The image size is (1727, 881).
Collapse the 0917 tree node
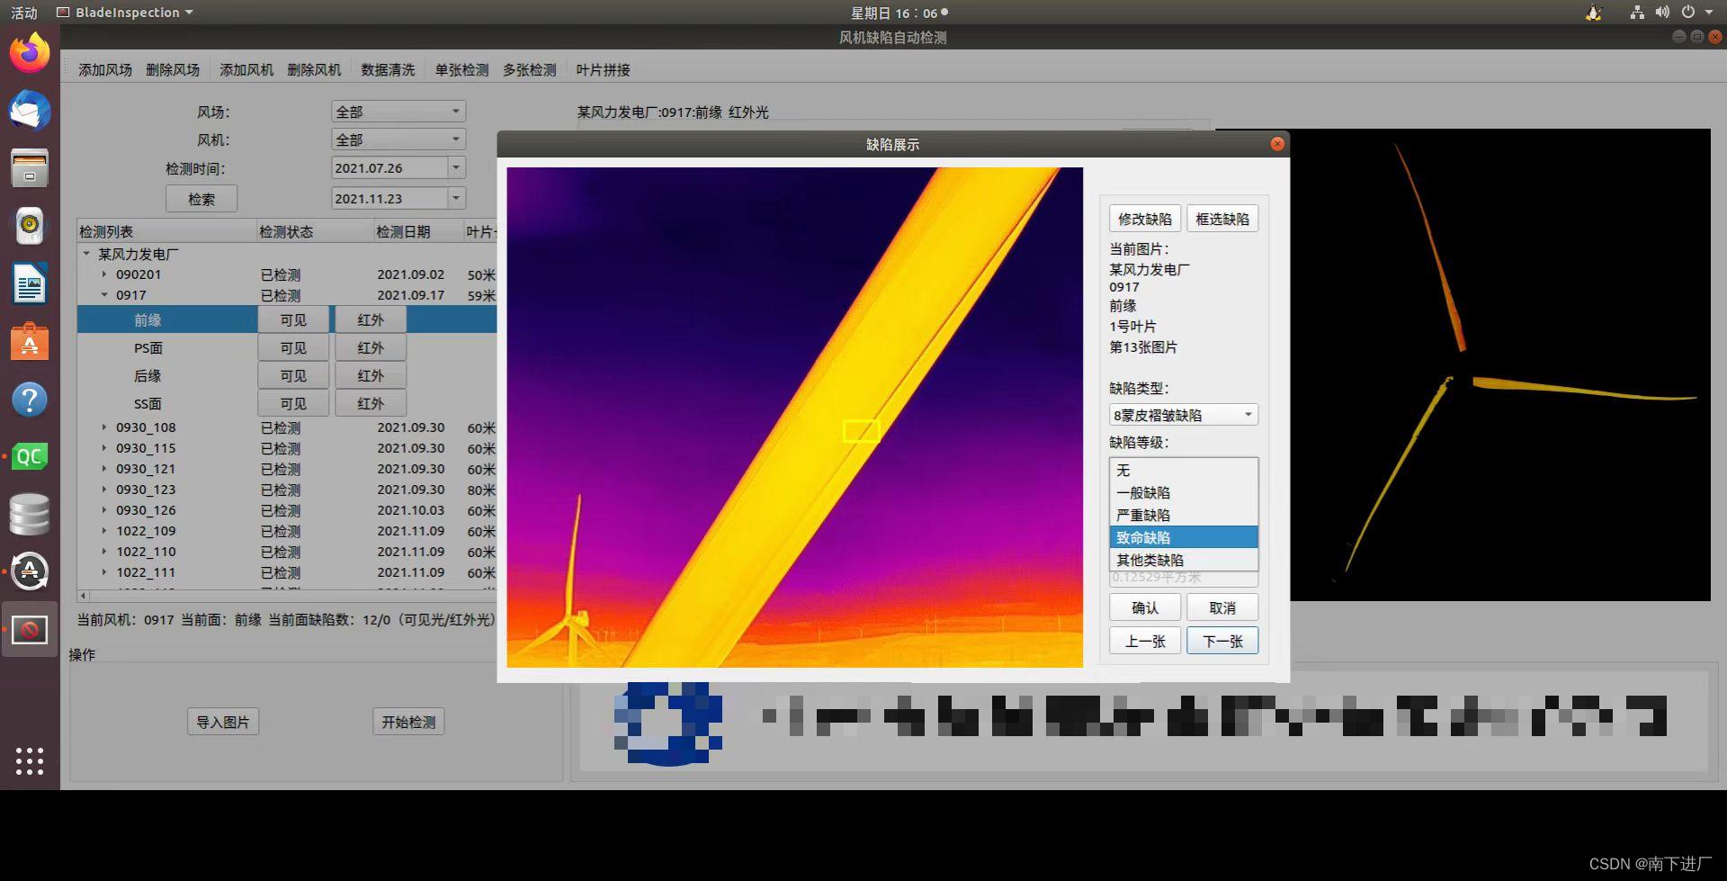[103, 294]
